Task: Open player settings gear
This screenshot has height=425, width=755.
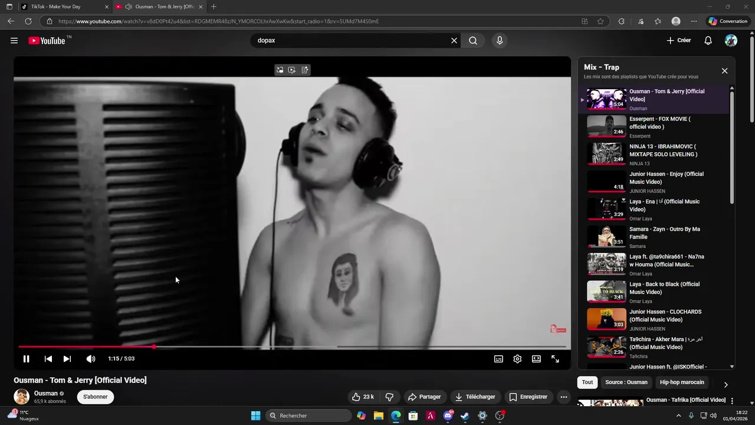Action: [517, 359]
